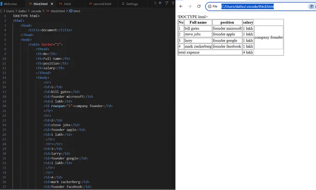
Task: Click the browser forward arrow
Action: coord(190,7)
